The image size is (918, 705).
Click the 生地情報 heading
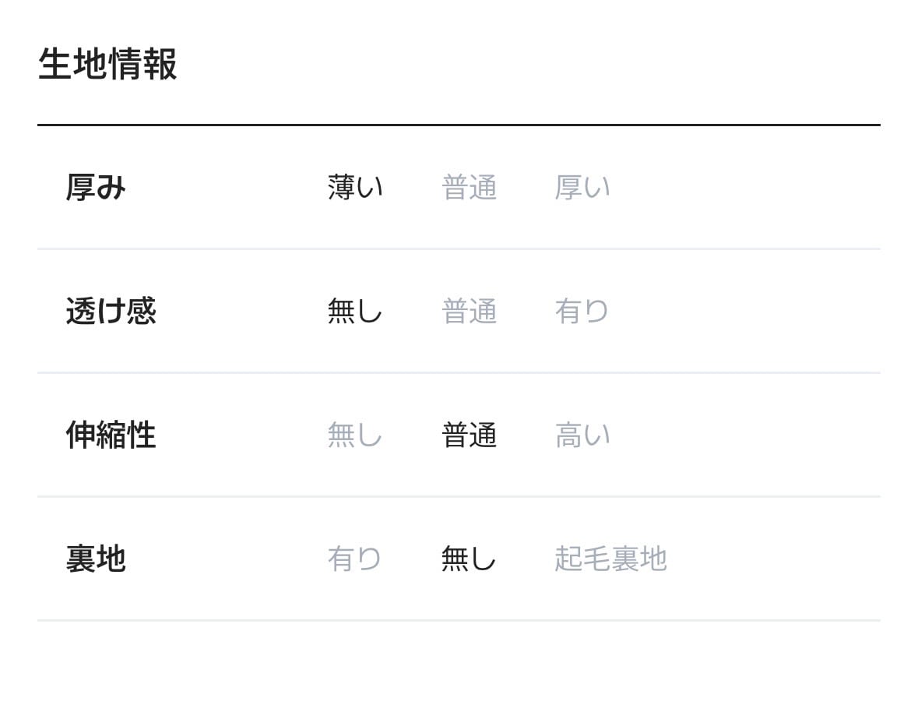tap(107, 65)
